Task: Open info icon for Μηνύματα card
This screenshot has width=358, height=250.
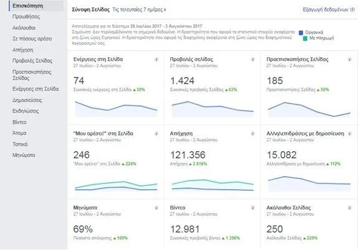Action: coord(157,208)
